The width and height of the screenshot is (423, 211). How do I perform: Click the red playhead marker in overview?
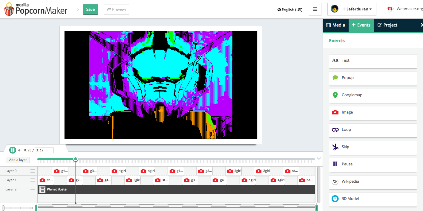[75, 204]
